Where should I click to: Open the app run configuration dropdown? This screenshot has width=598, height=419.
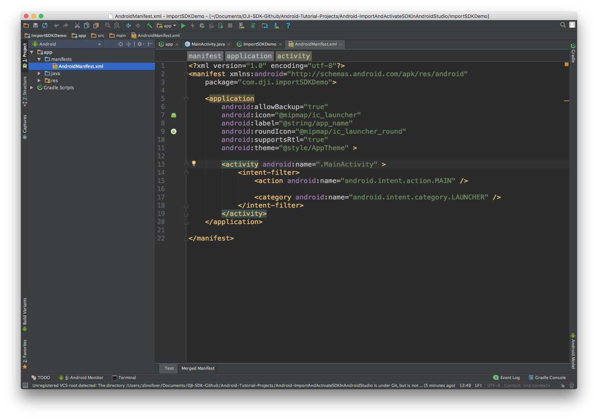pos(166,26)
